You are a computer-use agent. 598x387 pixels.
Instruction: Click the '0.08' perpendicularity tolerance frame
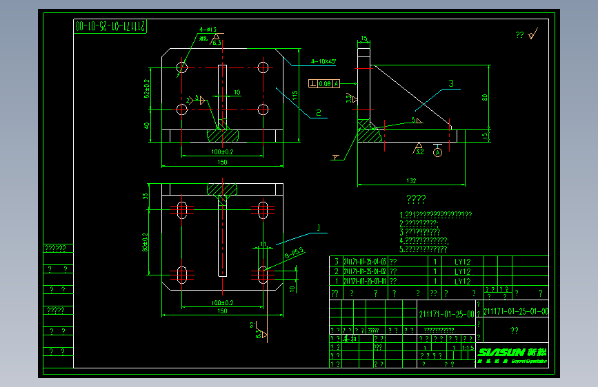tap(325, 83)
